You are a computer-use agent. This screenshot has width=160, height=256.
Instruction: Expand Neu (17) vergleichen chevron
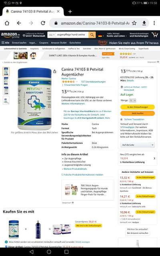pyautogui.click(x=154, y=158)
